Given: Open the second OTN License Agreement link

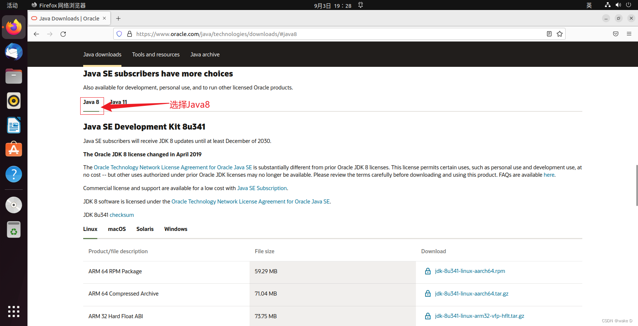Looking at the screenshot, I should click(x=251, y=202).
